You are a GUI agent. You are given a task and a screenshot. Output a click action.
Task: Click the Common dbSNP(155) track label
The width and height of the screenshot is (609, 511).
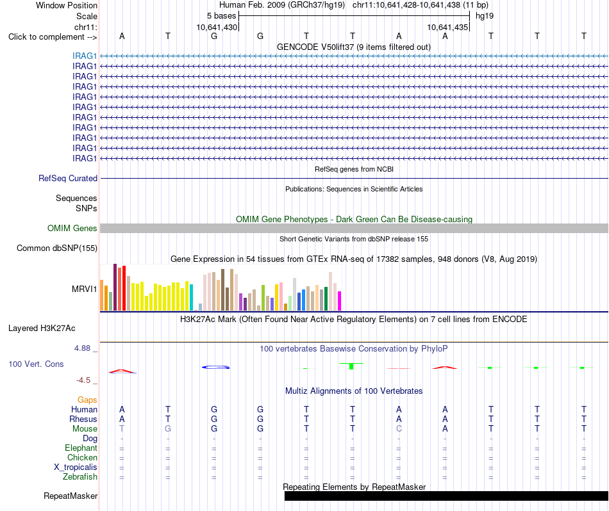56,248
